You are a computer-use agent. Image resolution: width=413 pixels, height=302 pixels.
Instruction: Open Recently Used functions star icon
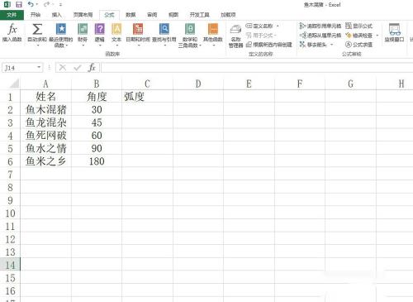pyautogui.click(x=61, y=29)
